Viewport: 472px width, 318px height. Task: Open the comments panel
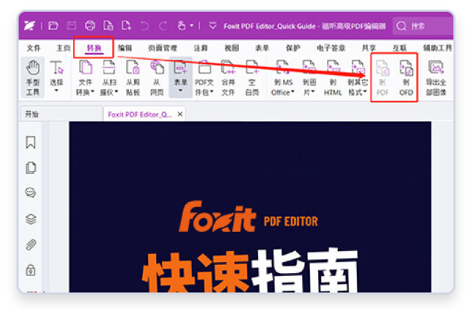point(30,192)
